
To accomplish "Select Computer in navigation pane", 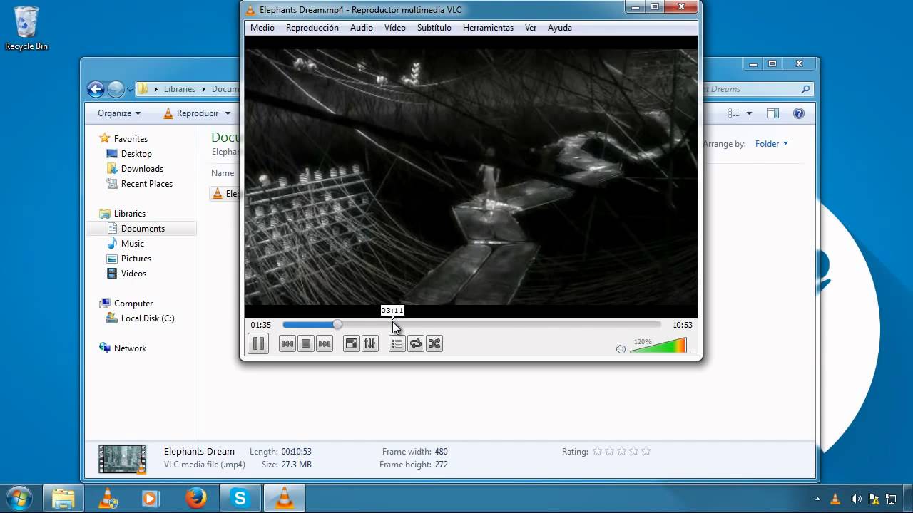I will point(133,304).
